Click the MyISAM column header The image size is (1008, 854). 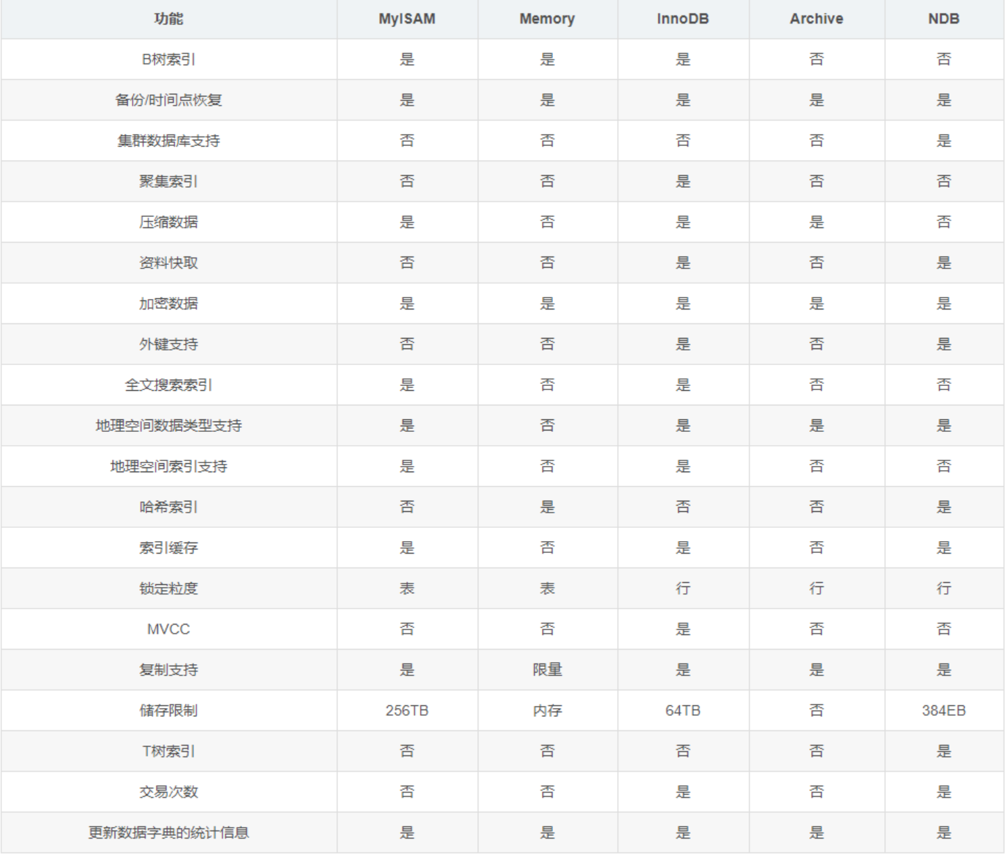pyautogui.click(x=407, y=19)
